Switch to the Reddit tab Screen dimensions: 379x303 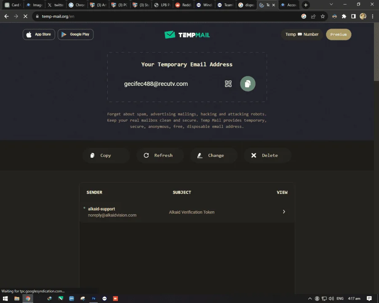(x=183, y=5)
